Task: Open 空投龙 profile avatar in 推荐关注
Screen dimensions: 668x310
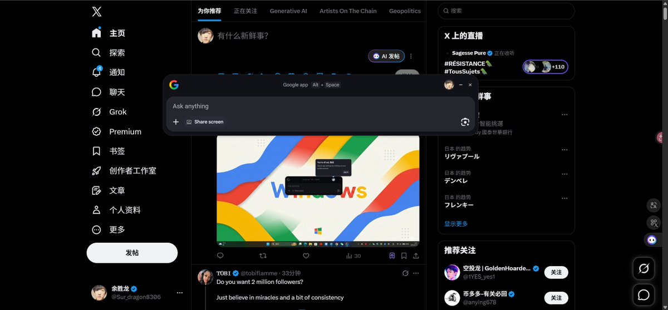Action: coord(452,272)
